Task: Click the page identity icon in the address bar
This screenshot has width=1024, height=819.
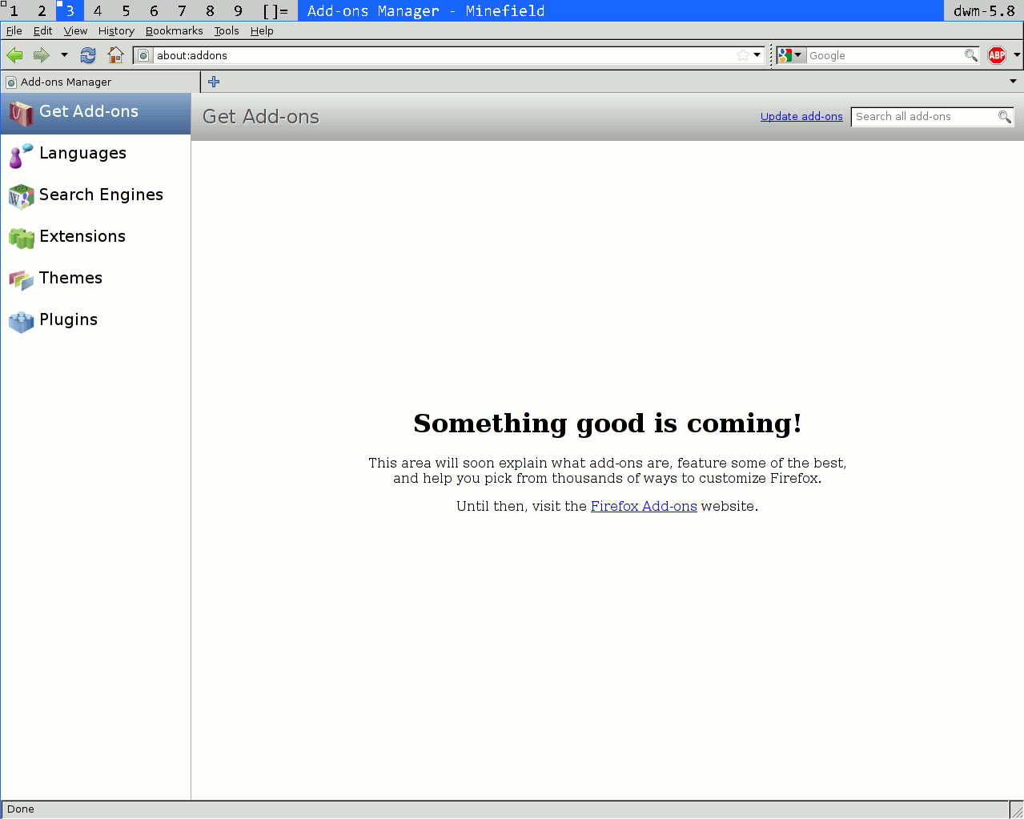Action: tap(143, 55)
